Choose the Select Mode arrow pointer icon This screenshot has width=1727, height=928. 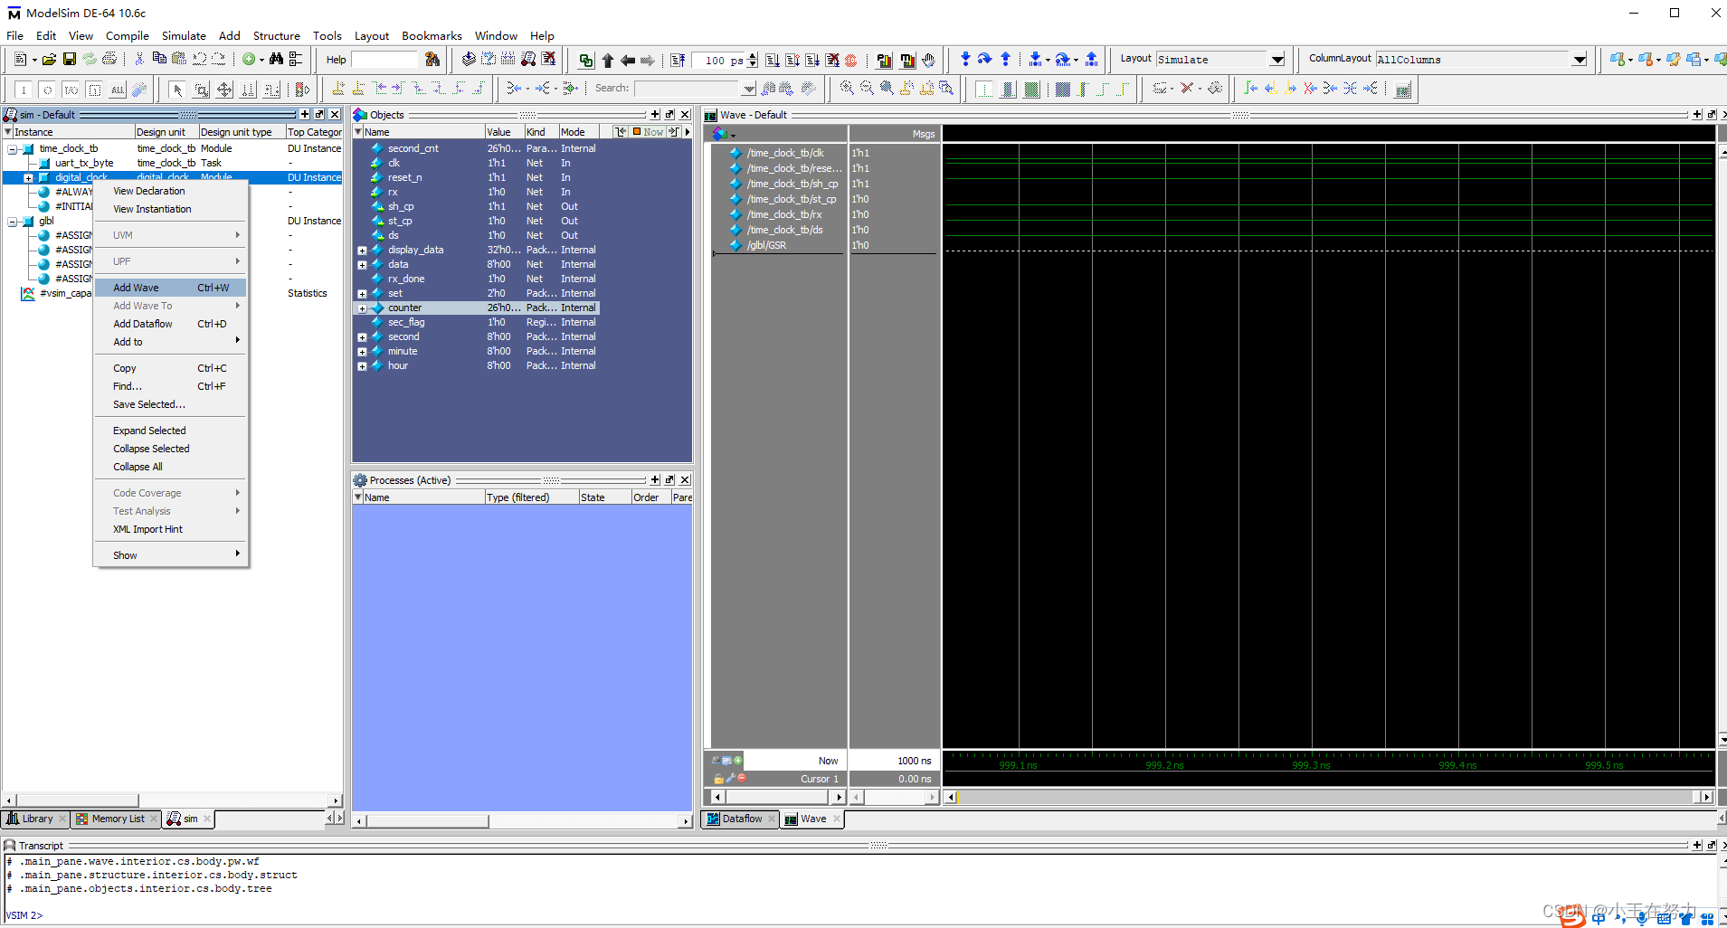pos(177,90)
